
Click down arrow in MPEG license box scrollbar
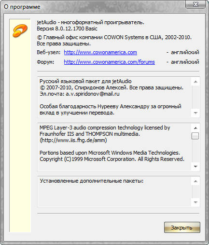(x=195, y=166)
